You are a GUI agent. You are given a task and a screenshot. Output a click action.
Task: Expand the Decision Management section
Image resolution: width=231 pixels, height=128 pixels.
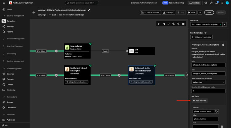[4, 39]
